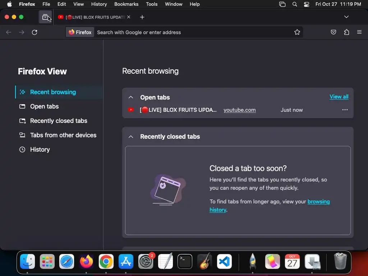368x276 pixels.
Task: Open App Store from the dock
Action: pos(126,261)
